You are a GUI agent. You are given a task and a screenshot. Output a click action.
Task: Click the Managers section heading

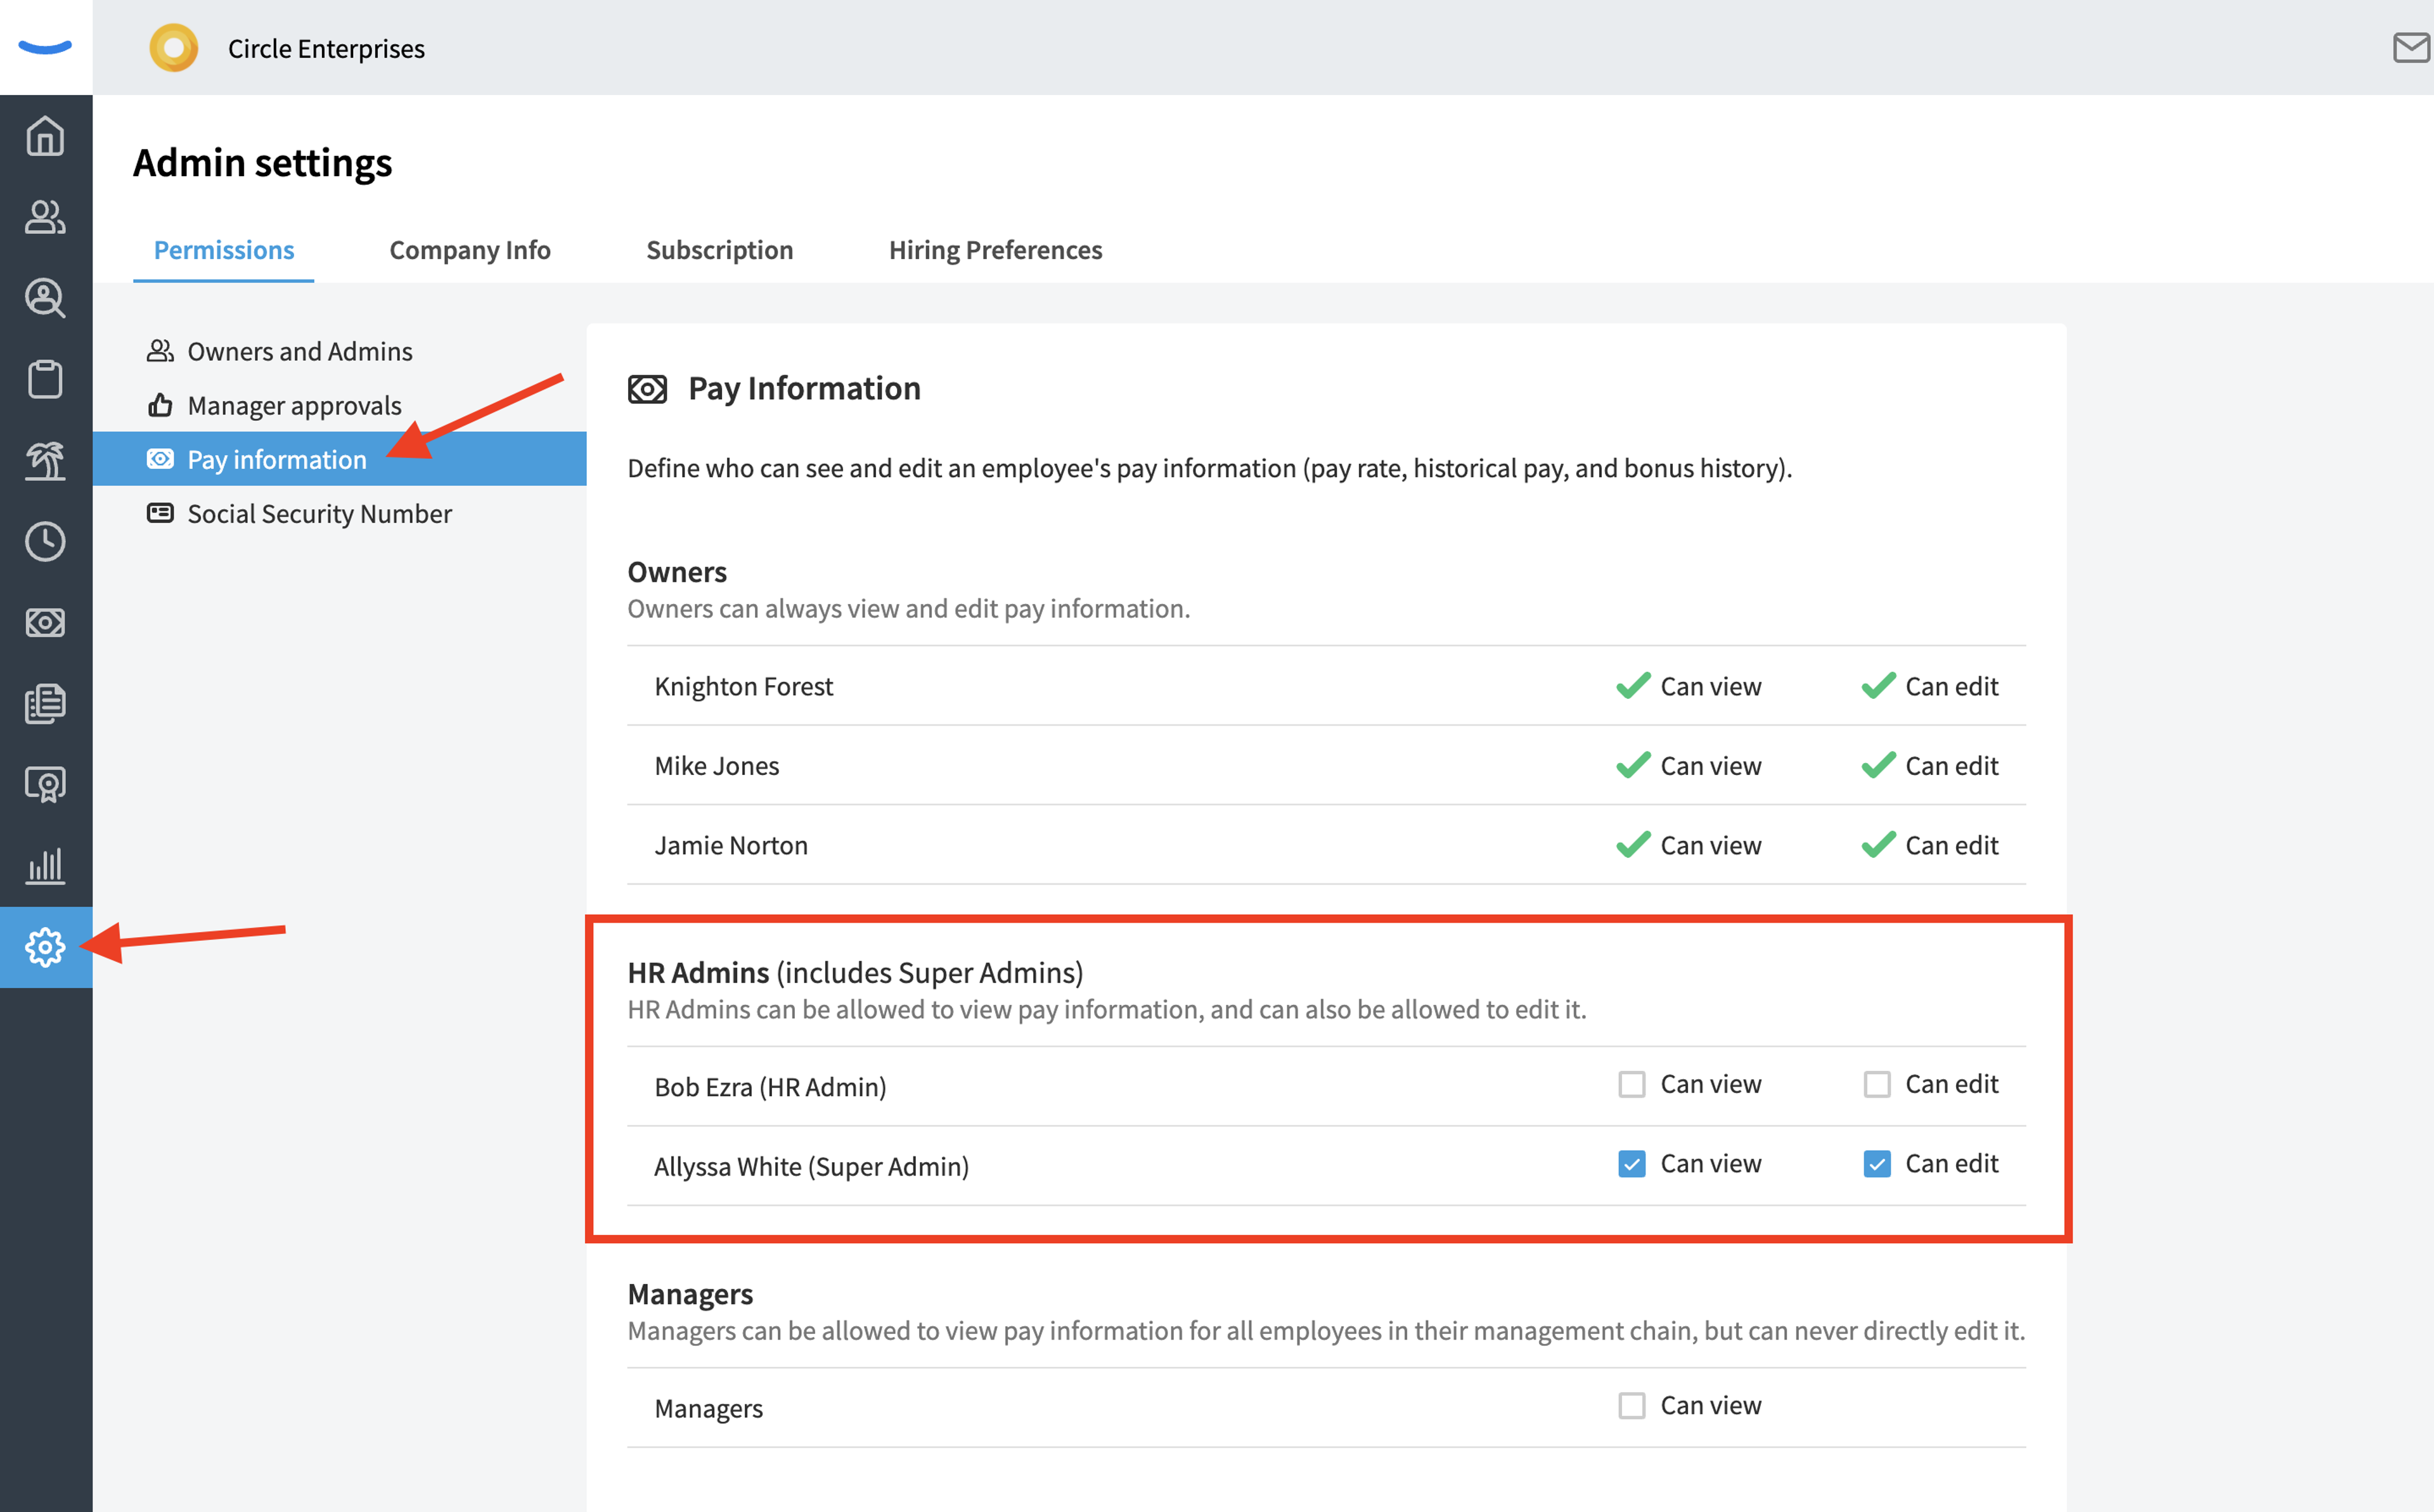point(690,1294)
